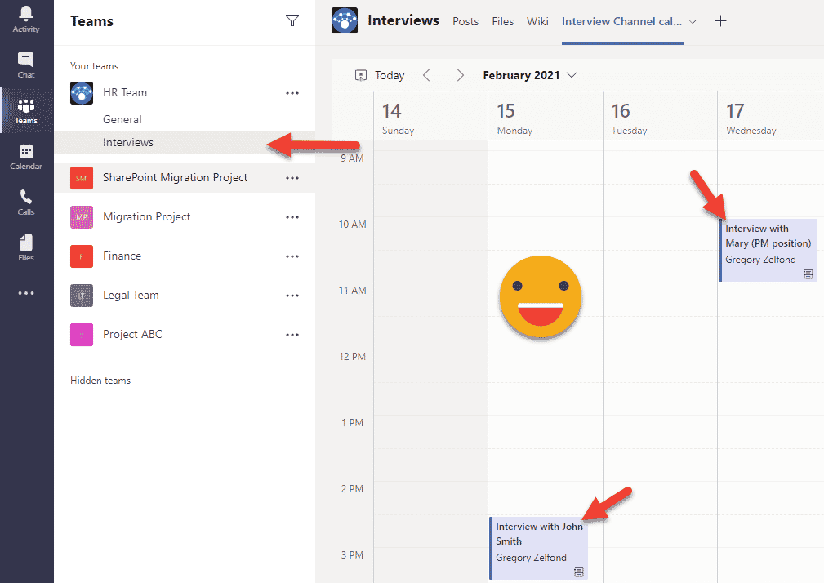Open more options for Migration Project
This screenshot has height=583, width=824.
292,217
